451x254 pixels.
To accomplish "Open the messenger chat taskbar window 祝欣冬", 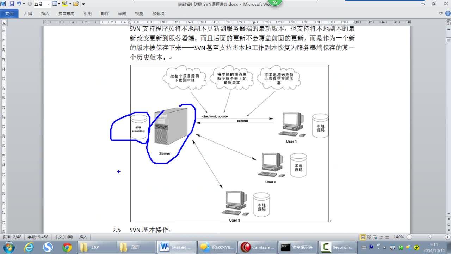I will point(218,247).
